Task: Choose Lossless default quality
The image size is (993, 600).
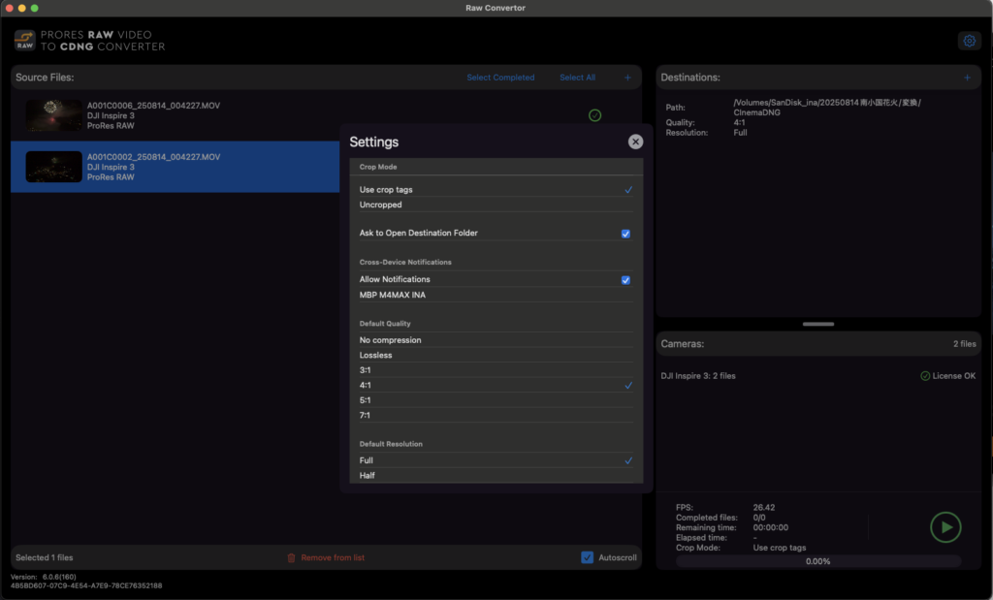Action: coord(496,355)
